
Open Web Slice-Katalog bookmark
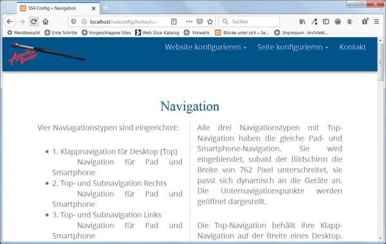158,33
